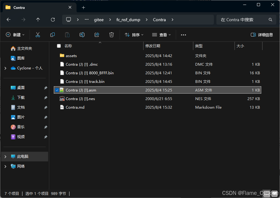Uncheck the Contra (J) [!].asm checkbox
The width and height of the screenshot is (280, 198).
[x=57, y=90]
